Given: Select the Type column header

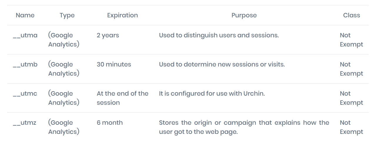Looking at the screenshot, I should click(67, 15).
